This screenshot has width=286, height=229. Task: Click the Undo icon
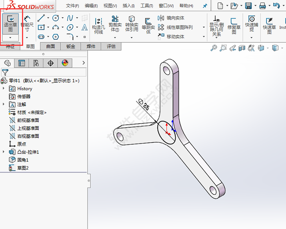(x=276, y=6)
